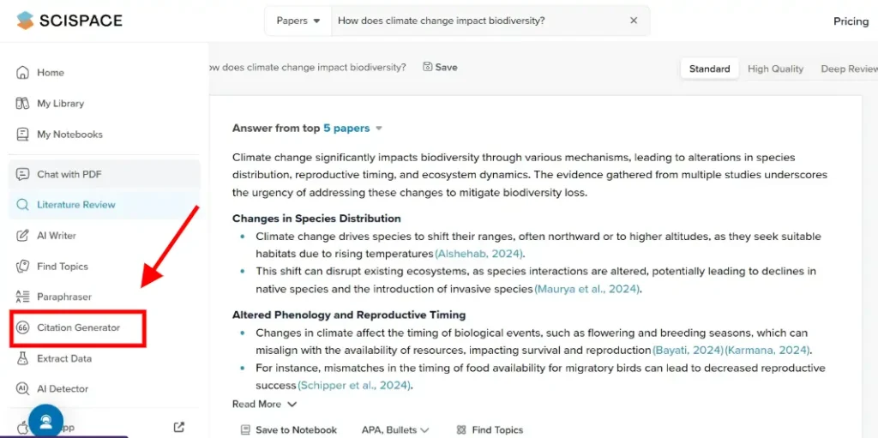Image resolution: width=878 pixels, height=438 pixels.
Task: Open the Paraphraser tool icon
Action: click(x=23, y=297)
